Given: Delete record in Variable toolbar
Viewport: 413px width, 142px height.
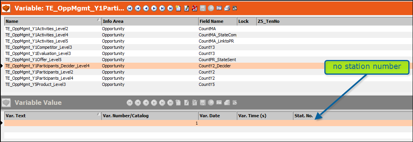Looking at the screenshot, I should coord(194,9).
